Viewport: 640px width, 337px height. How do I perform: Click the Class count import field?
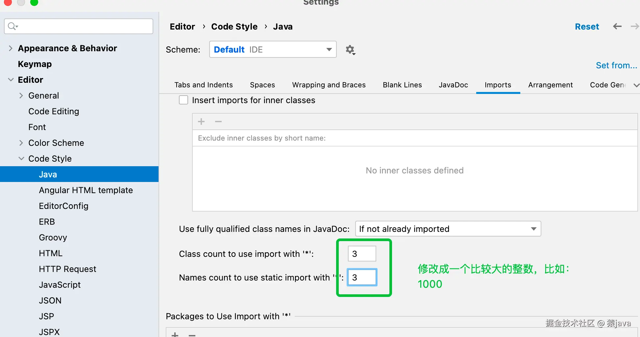pos(362,254)
